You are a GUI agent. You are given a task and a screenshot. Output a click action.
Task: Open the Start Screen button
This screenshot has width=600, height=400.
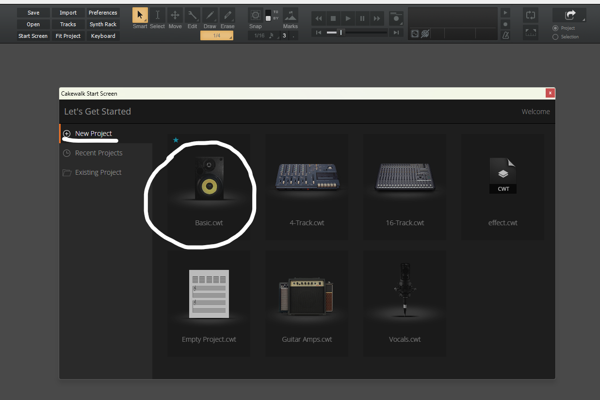(x=33, y=36)
